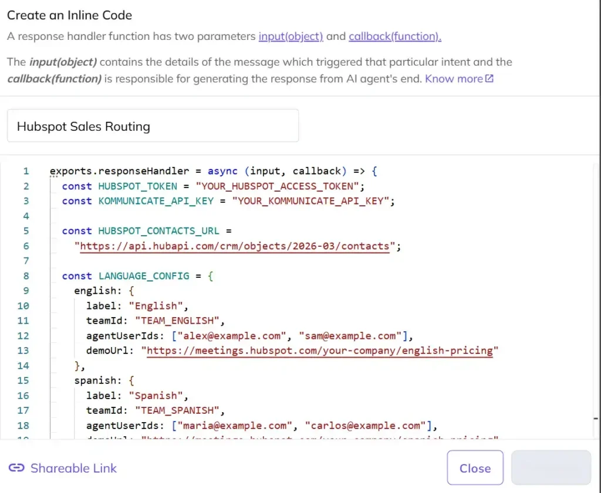This screenshot has width=601, height=493.
Task: Open the callback(function) documentation link
Action: pyautogui.click(x=395, y=36)
